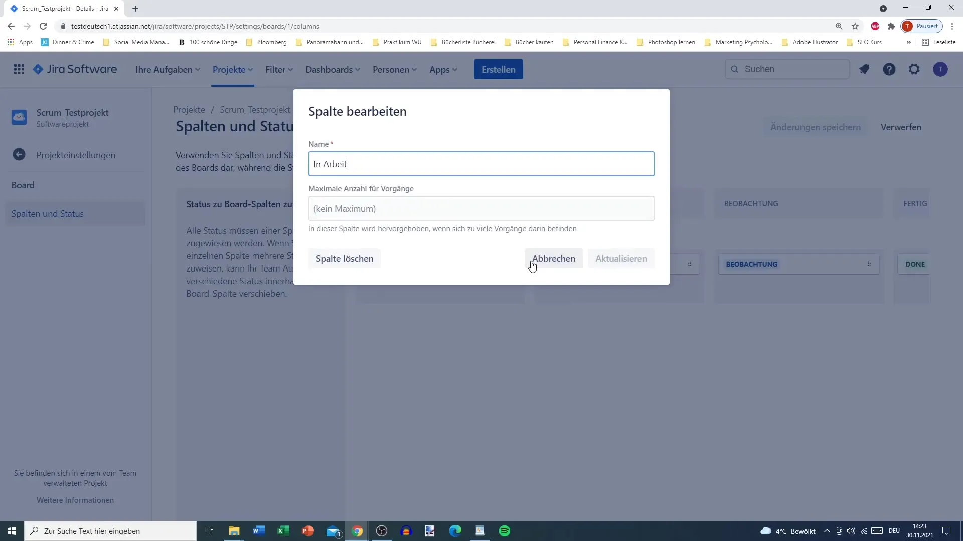Select Spalten und Status in sidebar

(48, 214)
